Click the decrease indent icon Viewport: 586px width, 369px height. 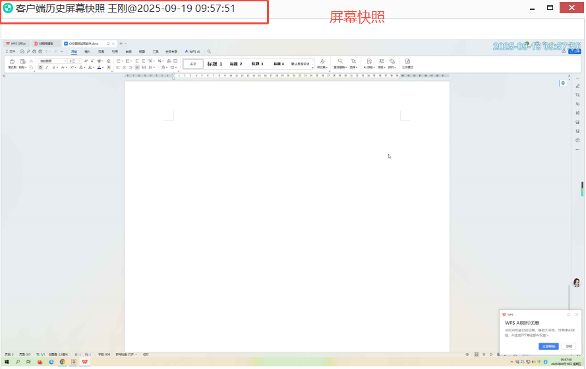point(137,61)
